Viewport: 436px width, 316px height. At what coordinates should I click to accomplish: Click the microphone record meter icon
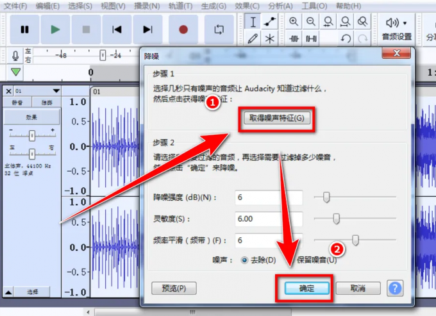[15, 56]
